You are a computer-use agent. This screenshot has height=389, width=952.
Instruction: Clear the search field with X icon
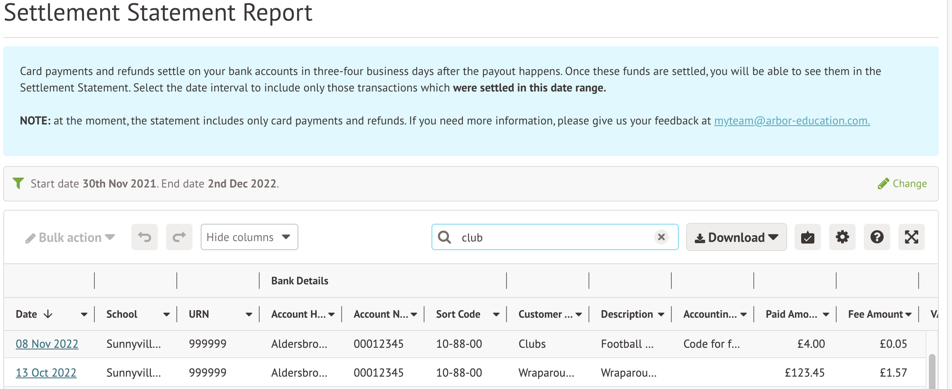661,237
